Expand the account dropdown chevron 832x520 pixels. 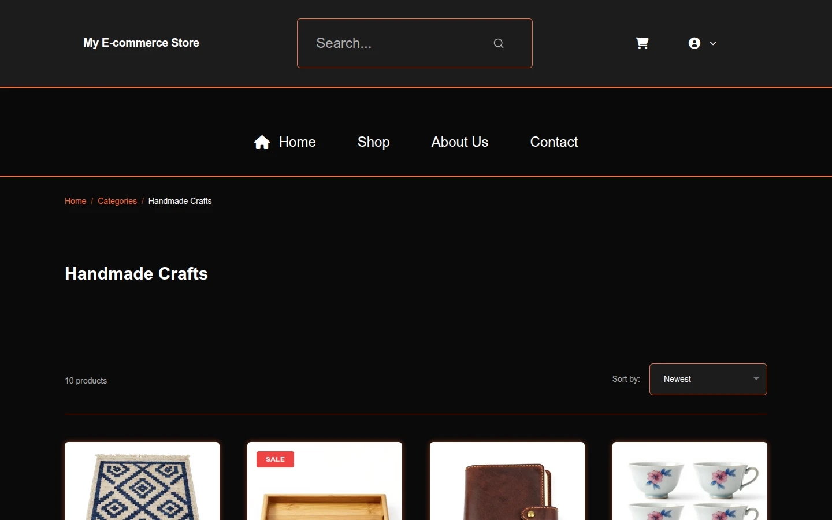[x=713, y=43]
